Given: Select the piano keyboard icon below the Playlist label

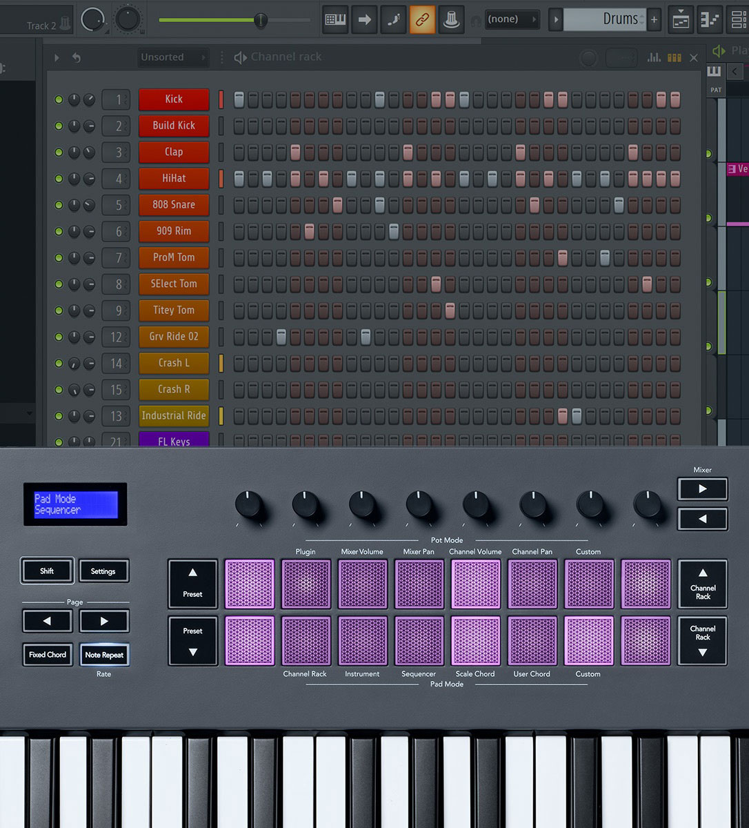Looking at the screenshot, I should click(715, 71).
